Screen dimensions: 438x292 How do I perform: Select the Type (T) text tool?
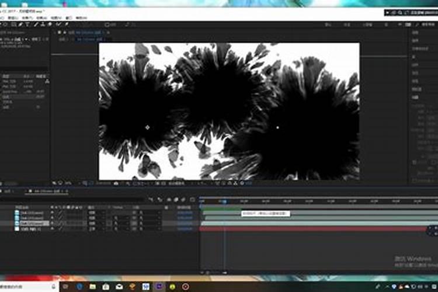click(27, 25)
